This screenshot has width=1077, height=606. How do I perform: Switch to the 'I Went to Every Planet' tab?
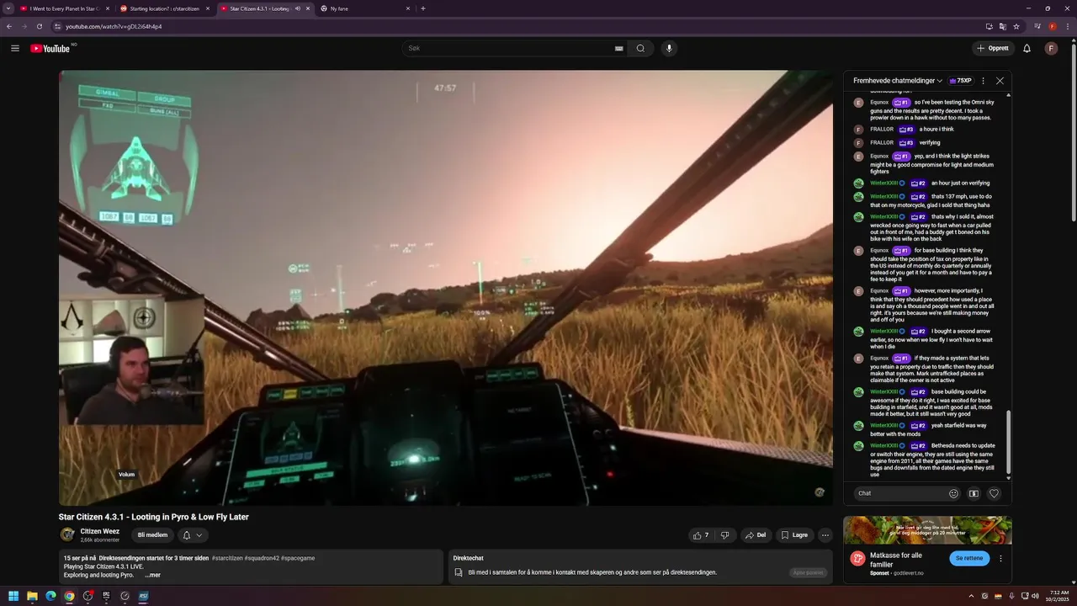pyautogui.click(x=64, y=8)
